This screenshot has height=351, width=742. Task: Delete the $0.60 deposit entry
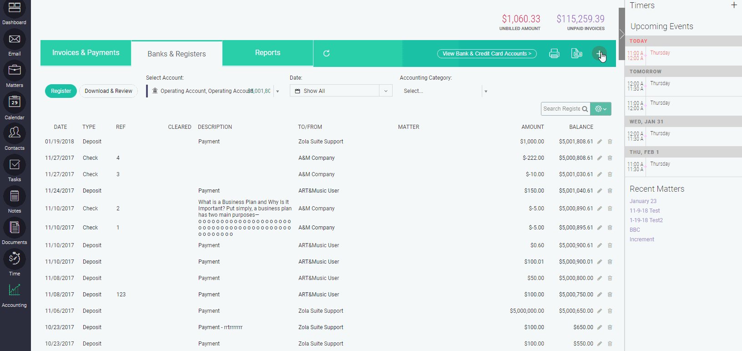click(x=610, y=245)
